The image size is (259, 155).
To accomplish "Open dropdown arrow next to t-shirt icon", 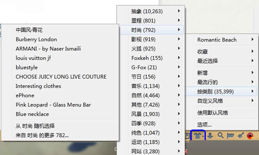I will click(203, 136).
